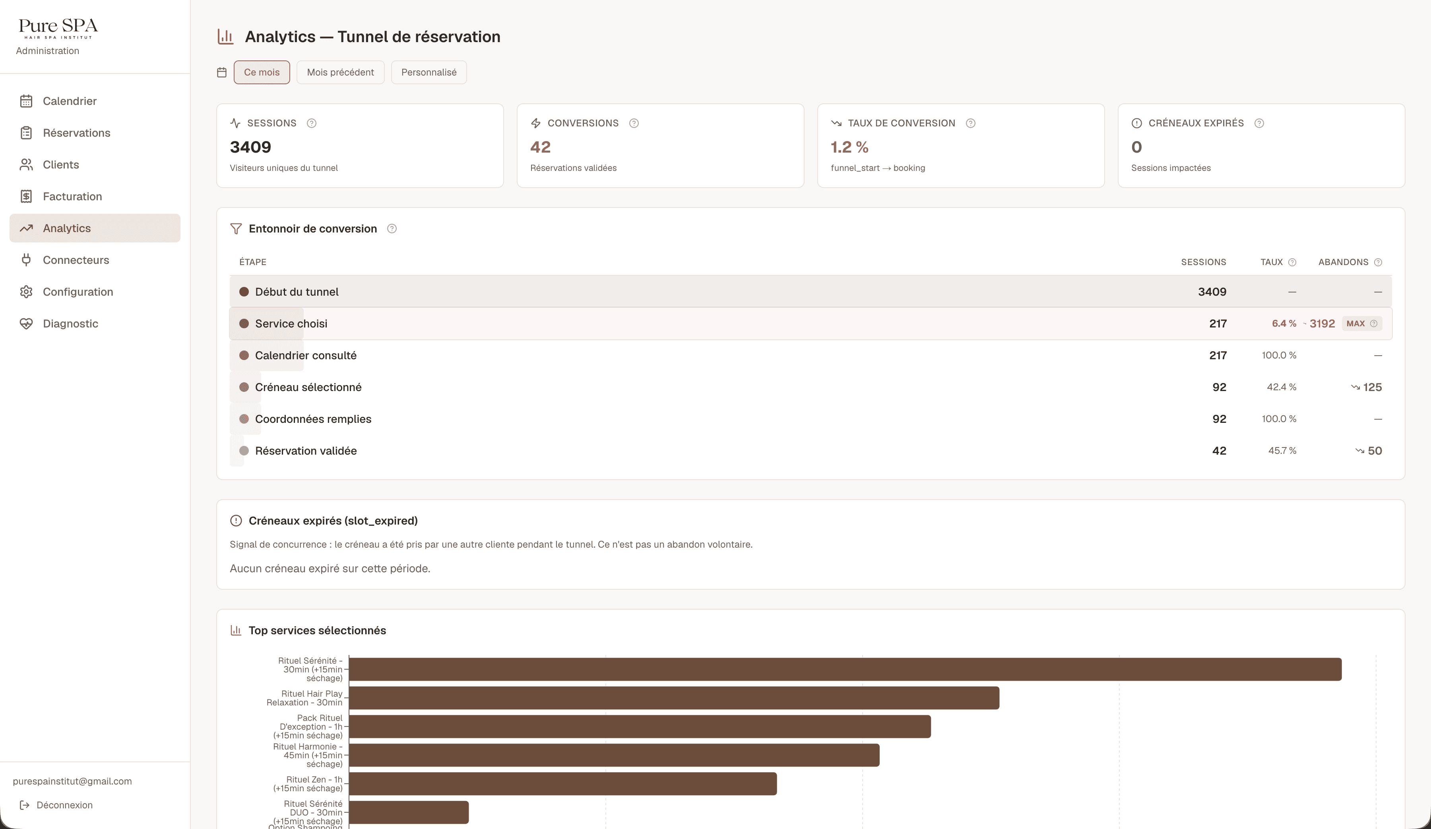Open help icon next to SESSIONS
Viewport: 1431px width, 829px height.
pos(311,123)
